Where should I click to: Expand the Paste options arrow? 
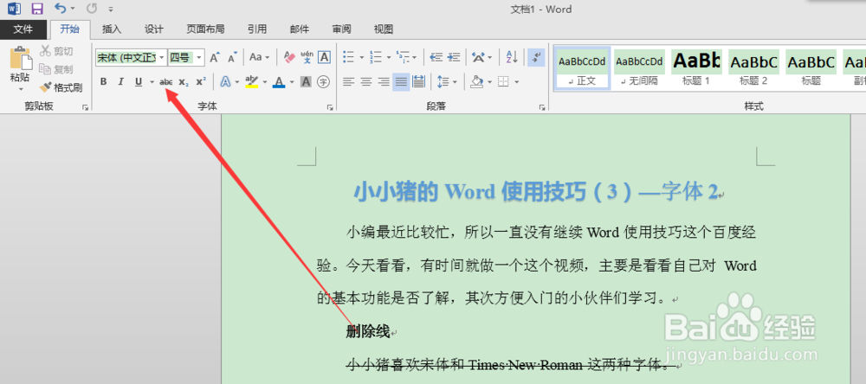click(21, 89)
